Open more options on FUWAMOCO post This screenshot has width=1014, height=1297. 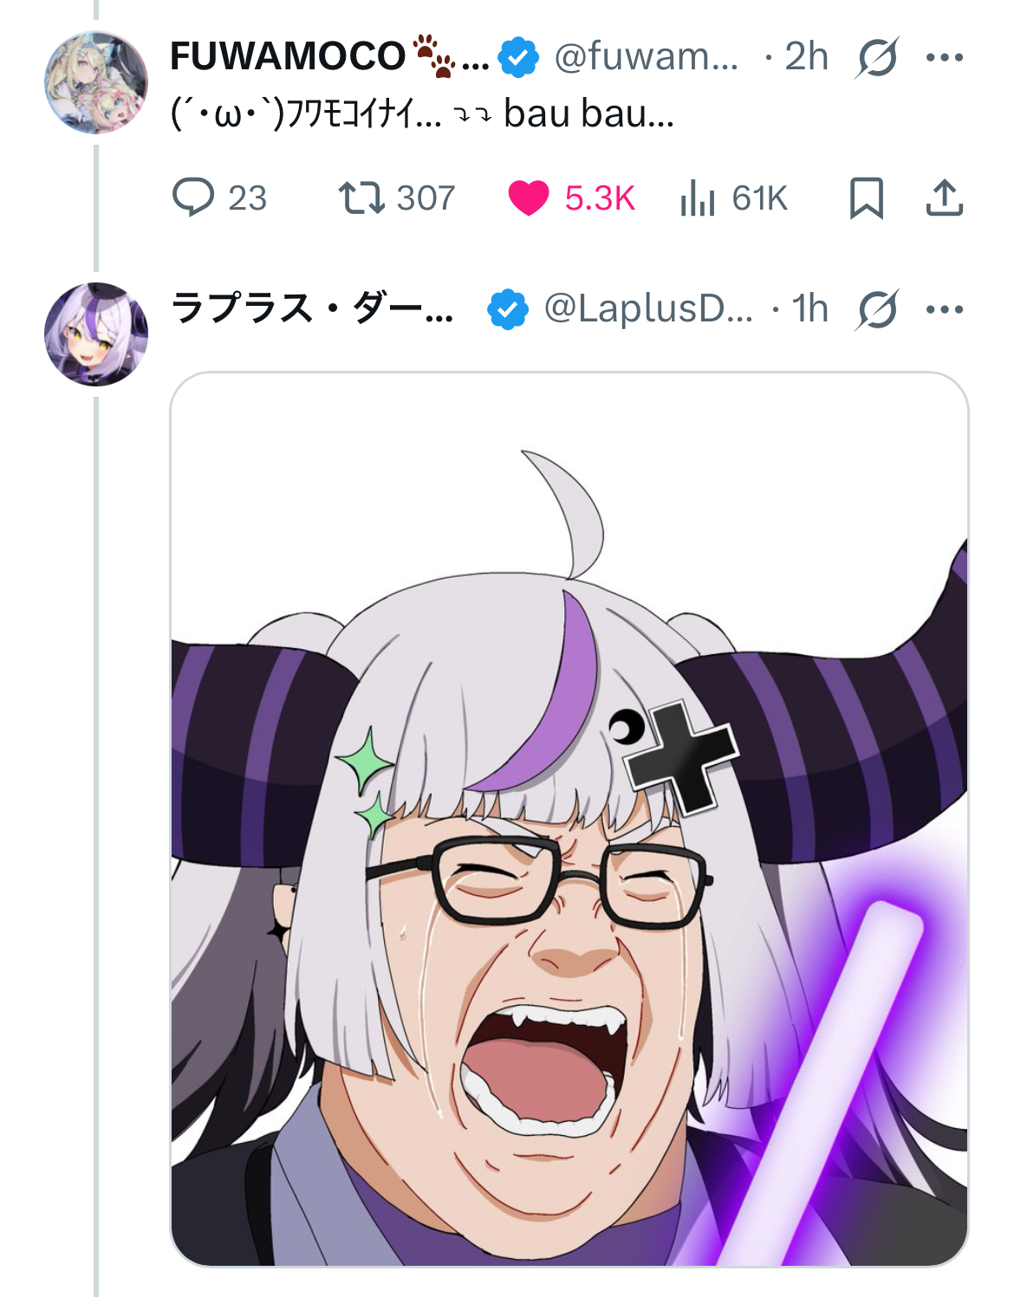click(x=945, y=57)
